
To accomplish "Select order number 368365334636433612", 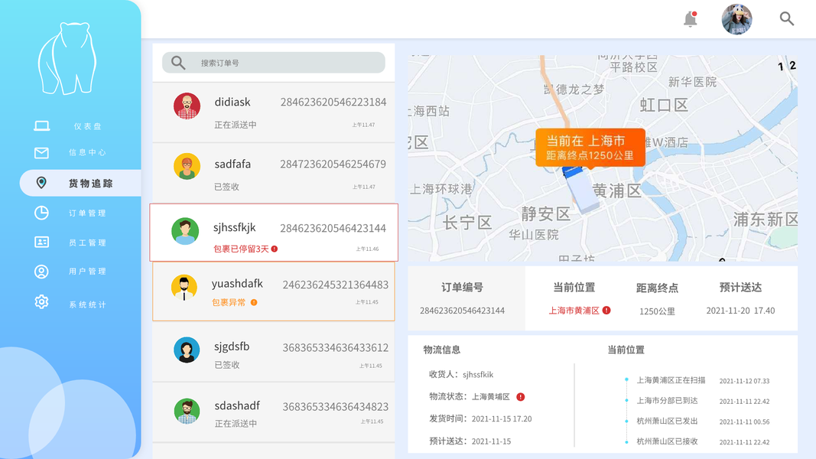I will click(x=336, y=347).
